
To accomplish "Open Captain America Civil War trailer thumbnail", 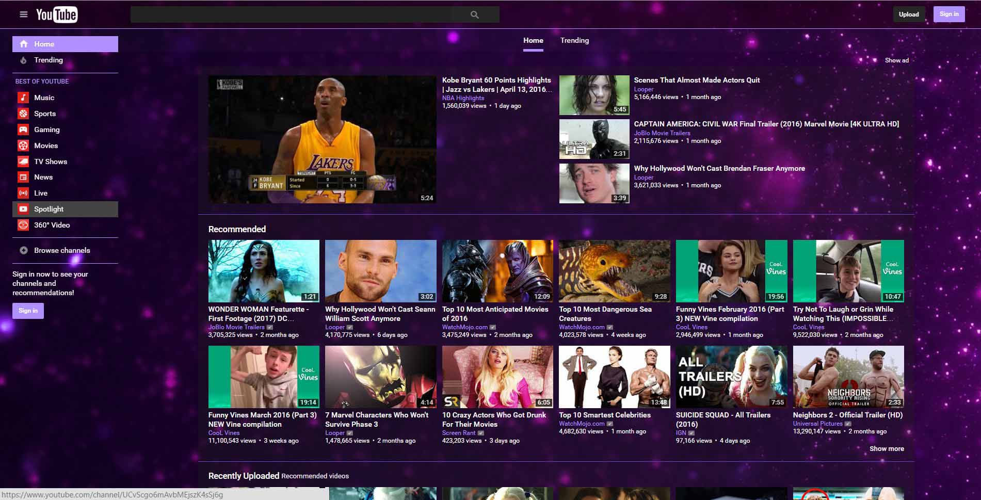I will [594, 139].
